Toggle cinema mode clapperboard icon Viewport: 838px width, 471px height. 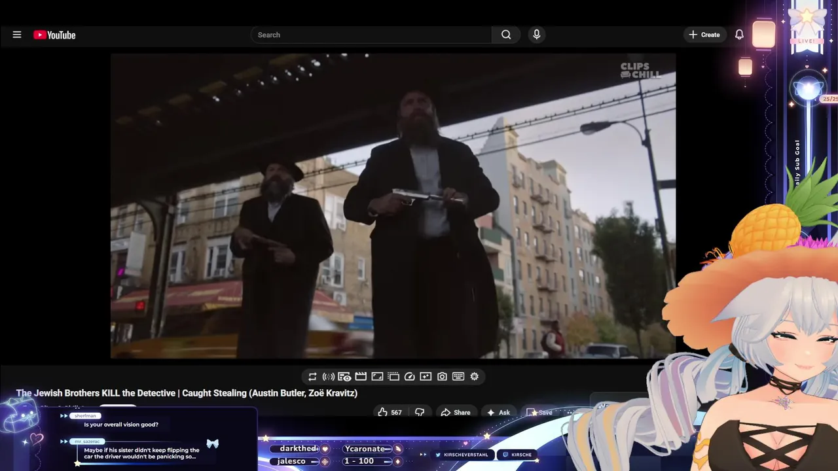[x=361, y=376]
